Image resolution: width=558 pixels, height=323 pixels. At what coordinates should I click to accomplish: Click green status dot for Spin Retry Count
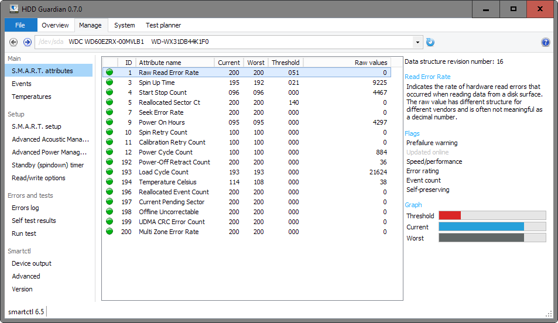[109, 132]
